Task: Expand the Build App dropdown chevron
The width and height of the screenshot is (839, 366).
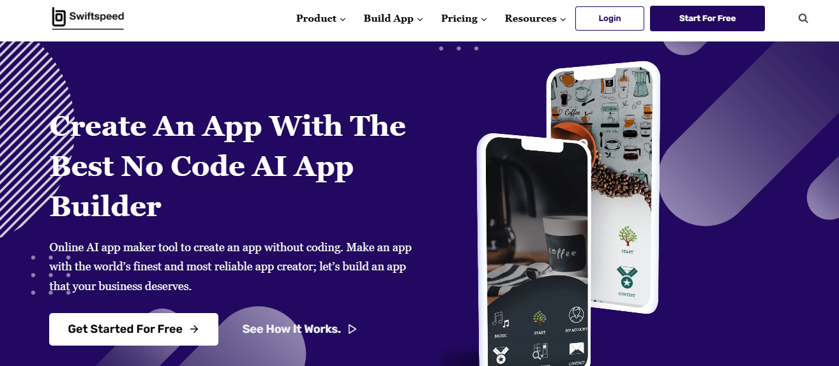Action: [420, 20]
